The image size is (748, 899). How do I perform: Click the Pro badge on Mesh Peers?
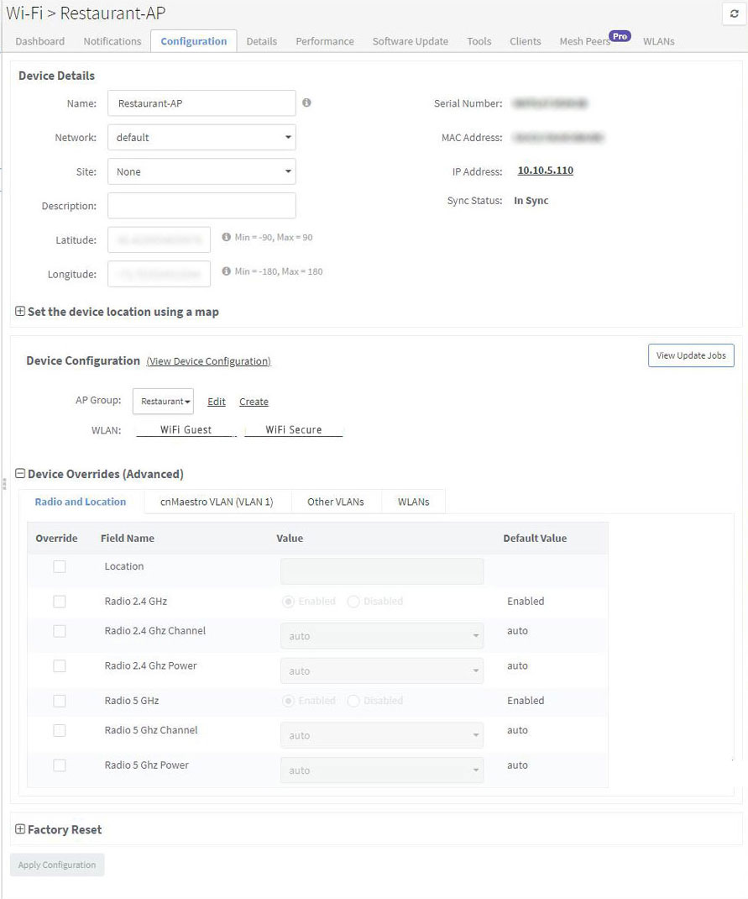620,36
